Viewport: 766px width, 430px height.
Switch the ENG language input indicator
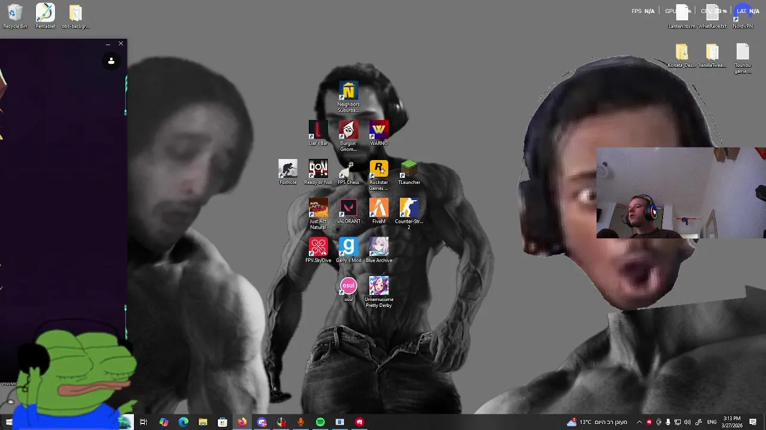point(712,422)
